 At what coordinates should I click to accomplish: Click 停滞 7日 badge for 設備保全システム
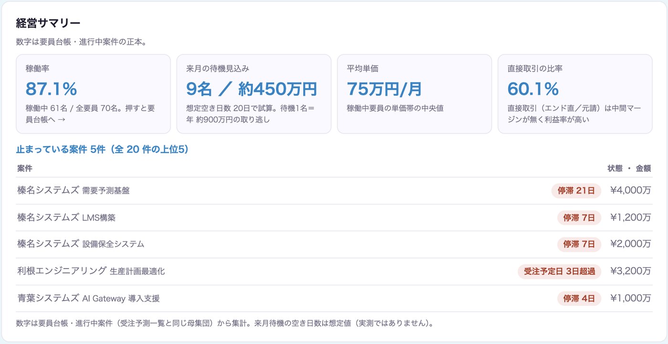(579, 245)
